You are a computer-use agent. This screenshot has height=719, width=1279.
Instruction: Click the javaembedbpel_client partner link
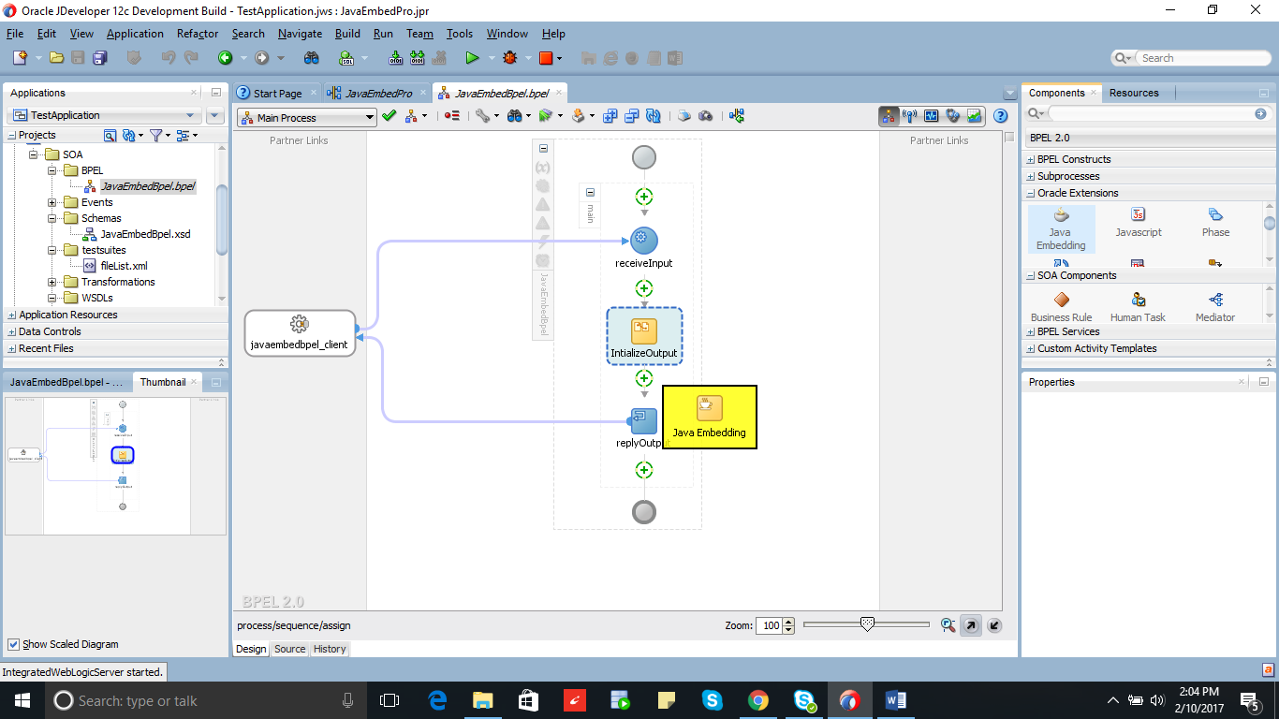300,333
